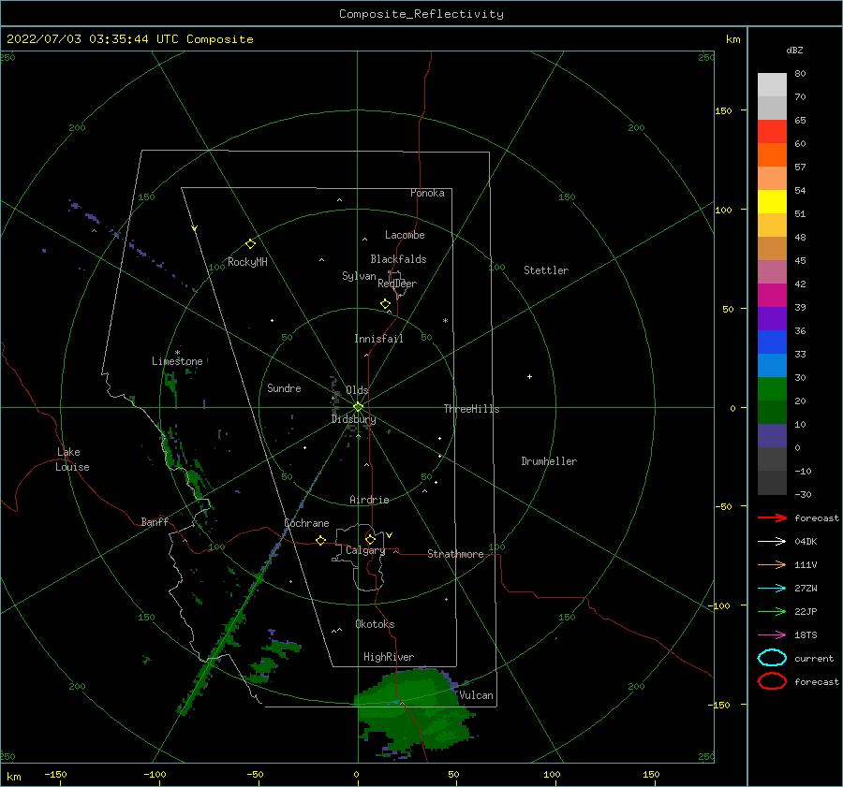The width and height of the screenshot is (843, 787).
Task: Select yellow diamond marker below RedDeer
Action: (385, 304)
